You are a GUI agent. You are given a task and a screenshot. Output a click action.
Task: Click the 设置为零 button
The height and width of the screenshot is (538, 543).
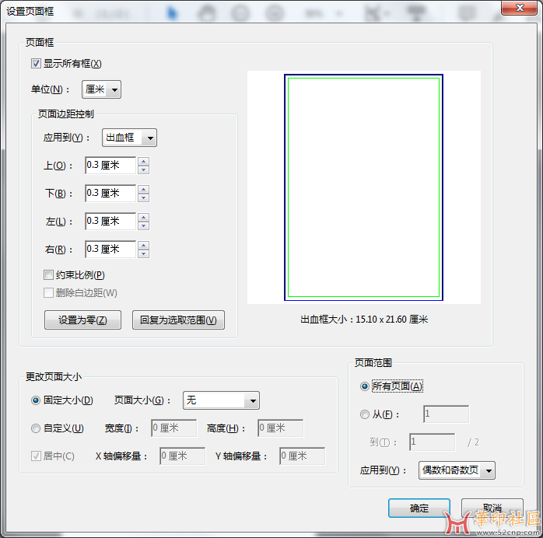click(82, 320)
